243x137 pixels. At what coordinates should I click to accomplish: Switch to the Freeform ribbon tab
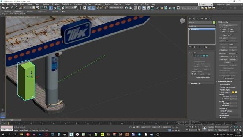(x=18, y=11)
